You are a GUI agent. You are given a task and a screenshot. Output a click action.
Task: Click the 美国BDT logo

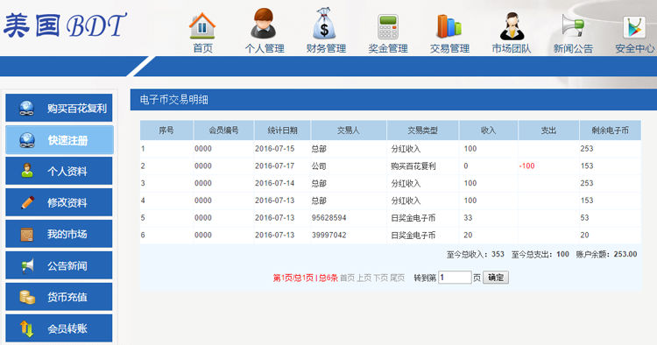(65, 25)
